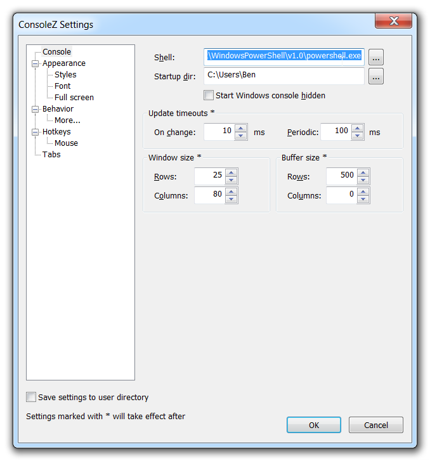Browse for the Shell executable
The height and width of the screenshot is (461, 430).
pyautogui.click(x=376, y=57)
